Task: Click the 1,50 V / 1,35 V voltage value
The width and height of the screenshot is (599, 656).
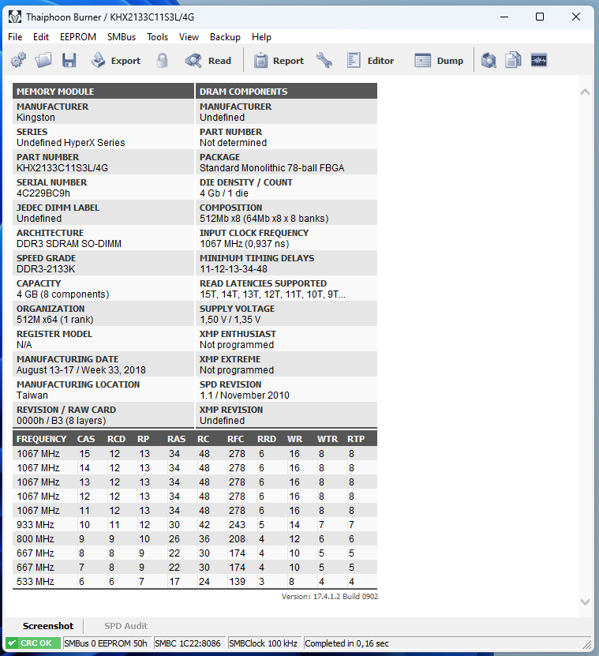Action: pos(230,320)
